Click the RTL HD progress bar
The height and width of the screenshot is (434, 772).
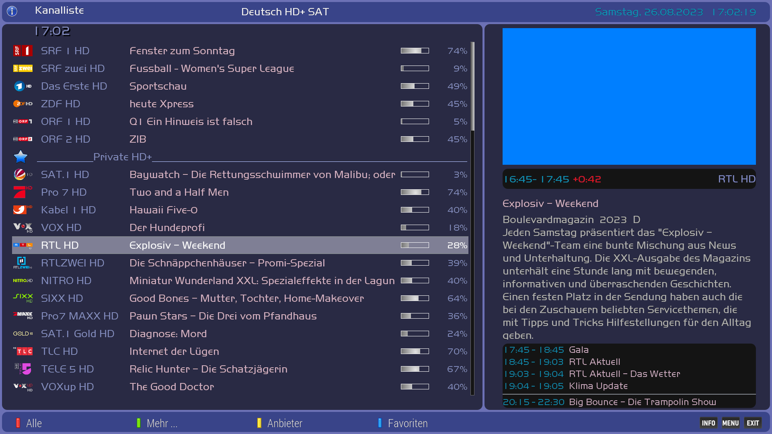click(415, 245)
